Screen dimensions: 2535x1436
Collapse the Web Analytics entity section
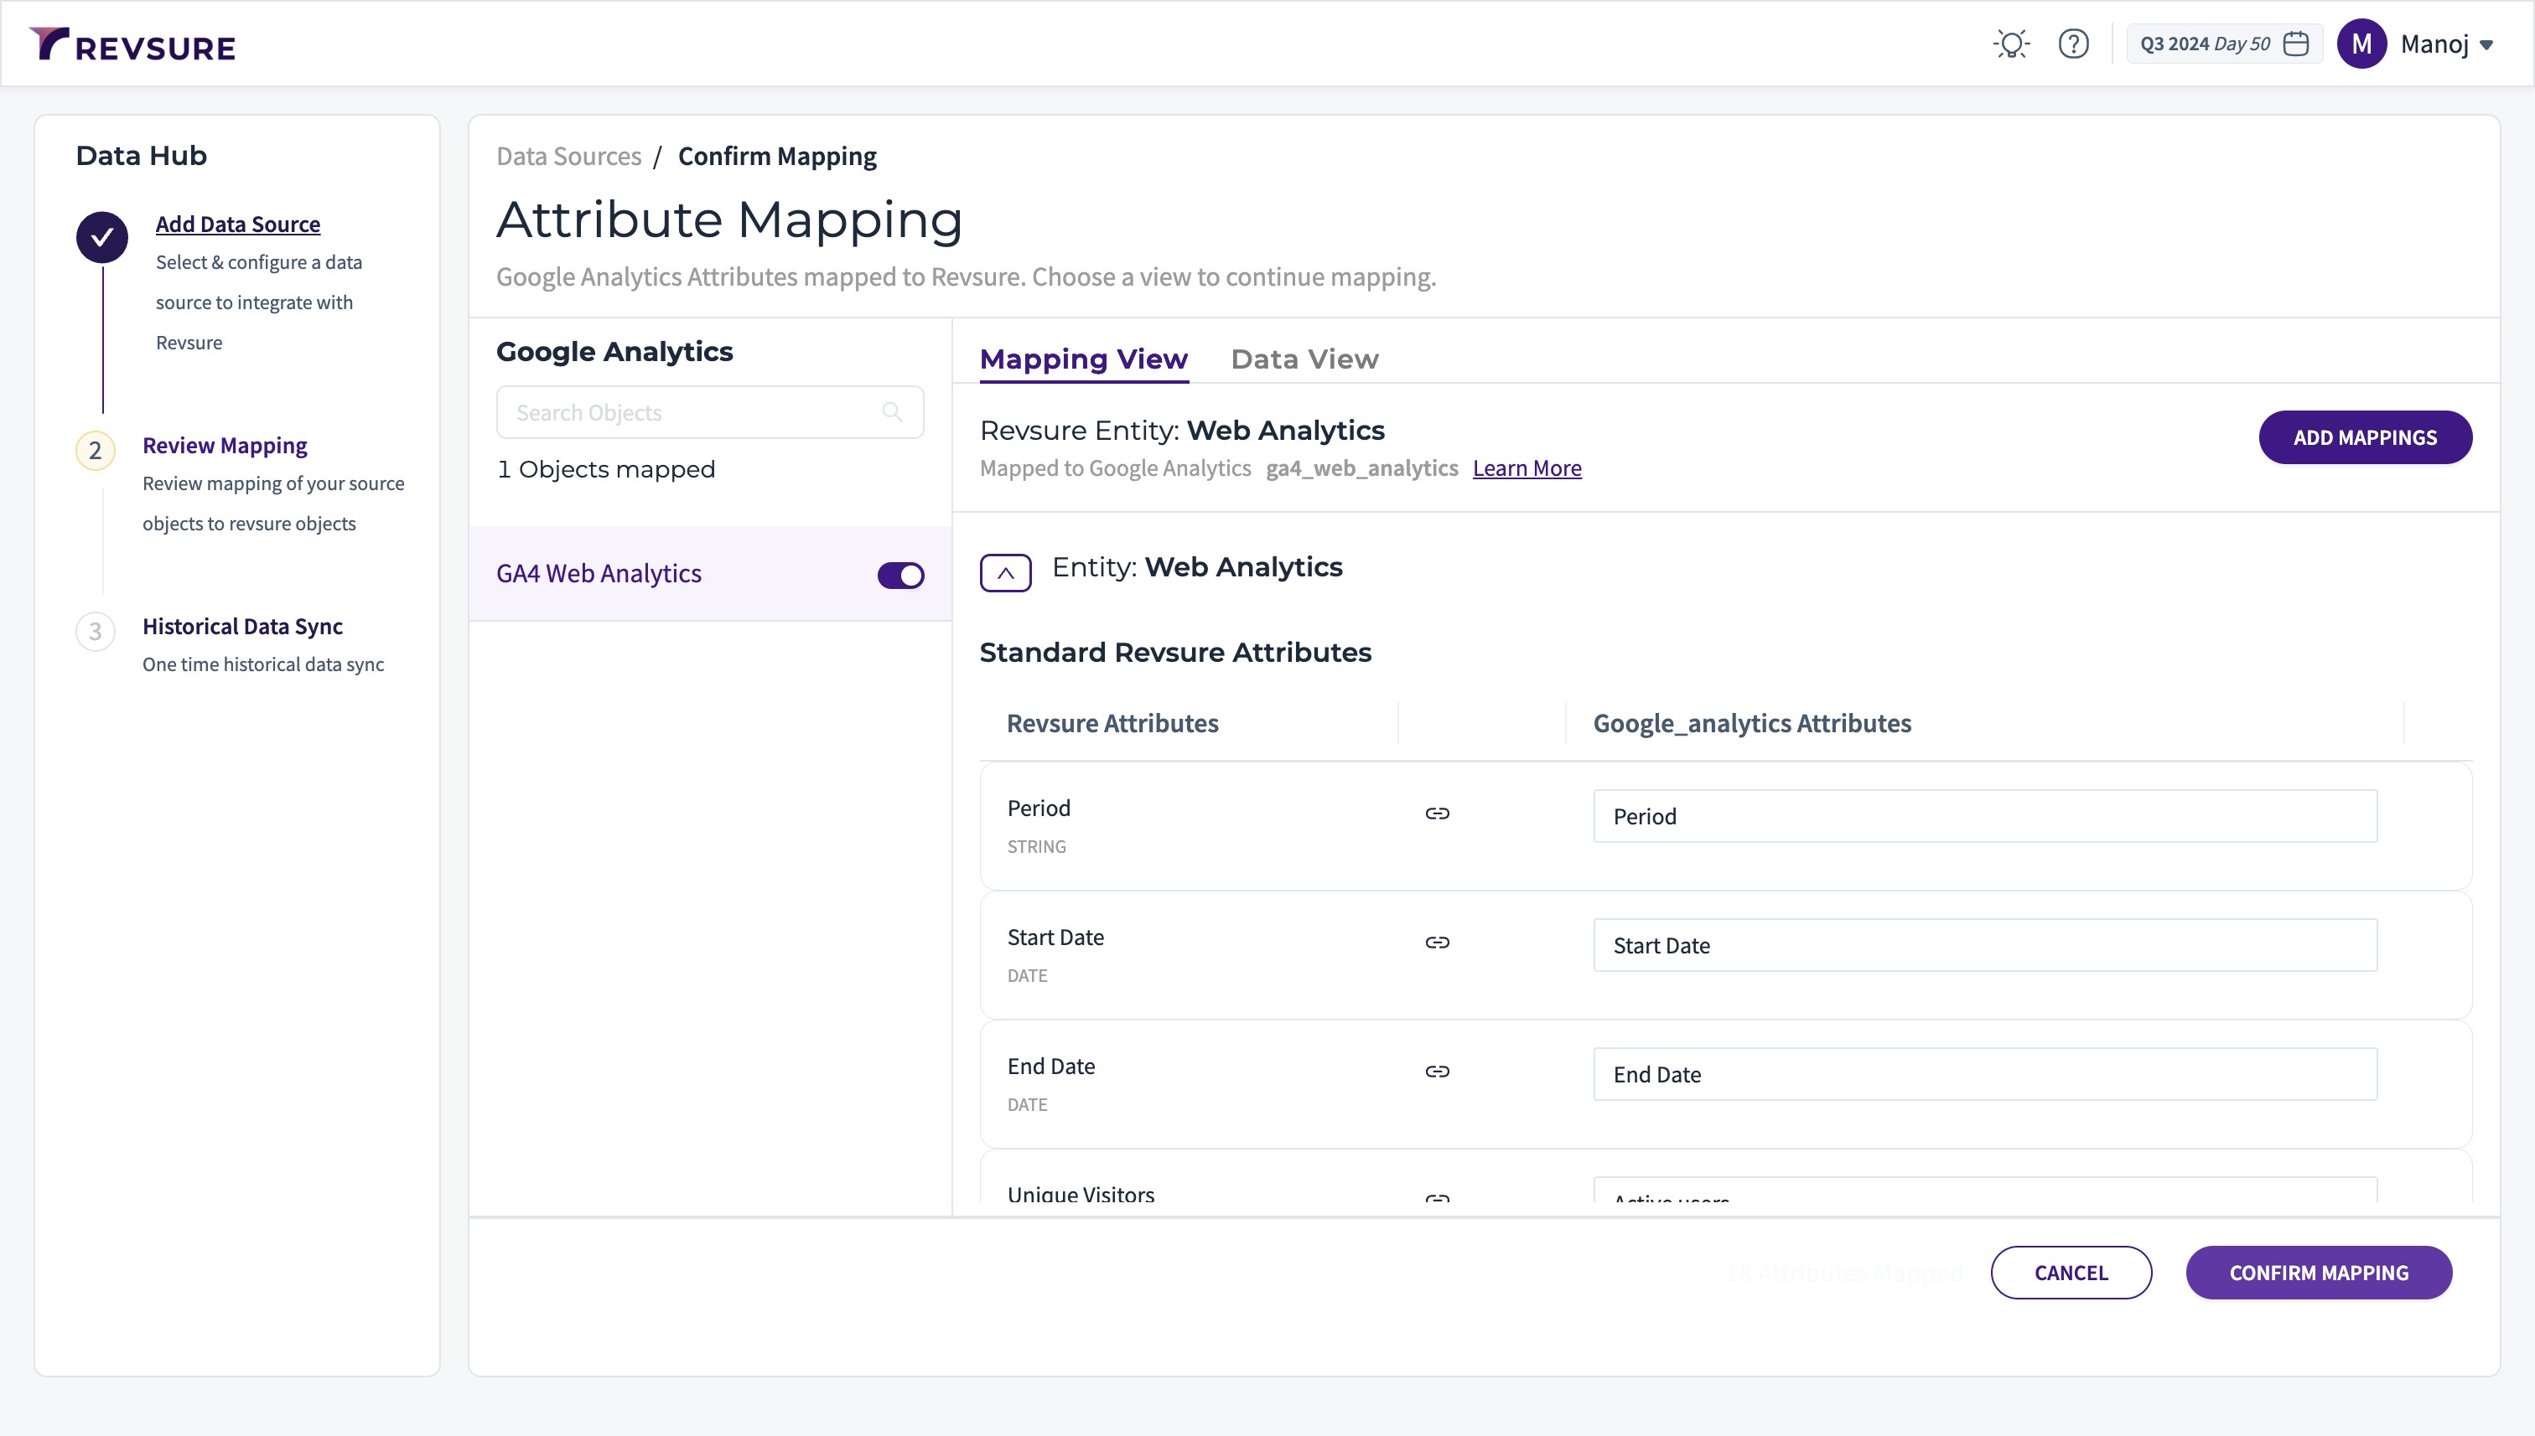(1004, 573)
